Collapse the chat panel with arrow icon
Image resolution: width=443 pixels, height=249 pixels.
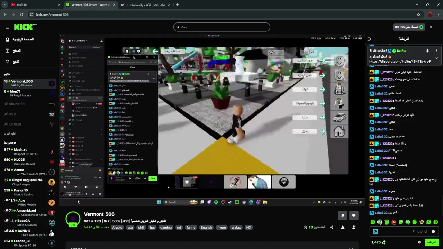tap(369, 39)
